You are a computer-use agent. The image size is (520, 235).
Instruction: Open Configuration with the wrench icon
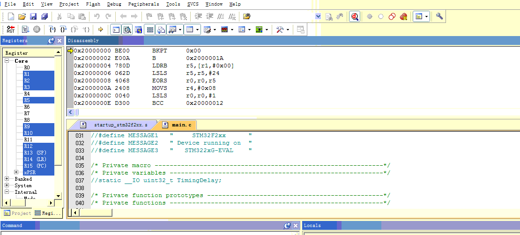click(x=439, y=16)
